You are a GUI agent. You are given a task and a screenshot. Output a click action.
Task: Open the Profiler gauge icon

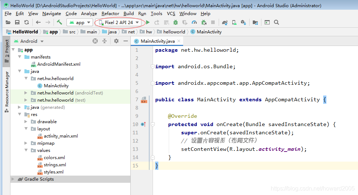[194, 22]
